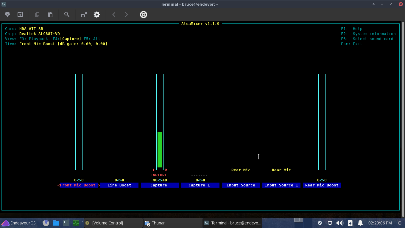The image size is (405, 228).
Task: Toggle the Capture 1 dashed capture indicator
Action: 199,175
